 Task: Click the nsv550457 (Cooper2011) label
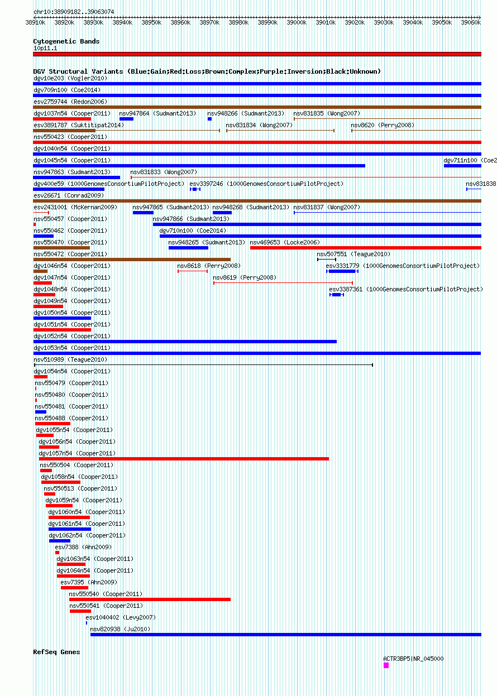(x=70, y=219)
